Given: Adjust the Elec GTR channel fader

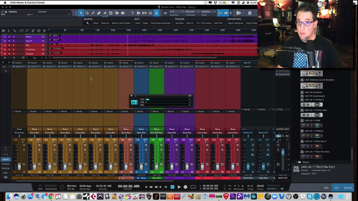Looking at the screenshot, I should click(x=157, y=166).
